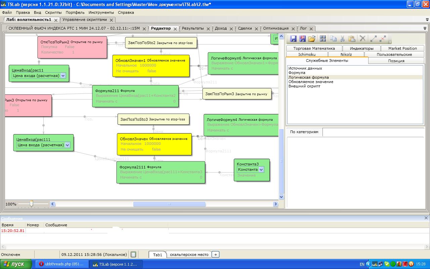The width and height of the screenshot is (430, 269).
Task: Open the Справка menu
Action: click(126, 12)
